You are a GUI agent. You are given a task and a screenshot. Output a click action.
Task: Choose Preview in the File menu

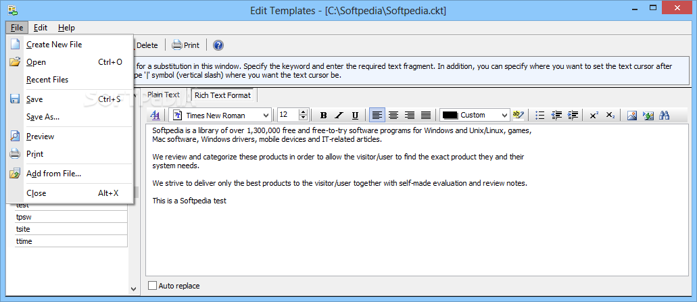point(70,136)
